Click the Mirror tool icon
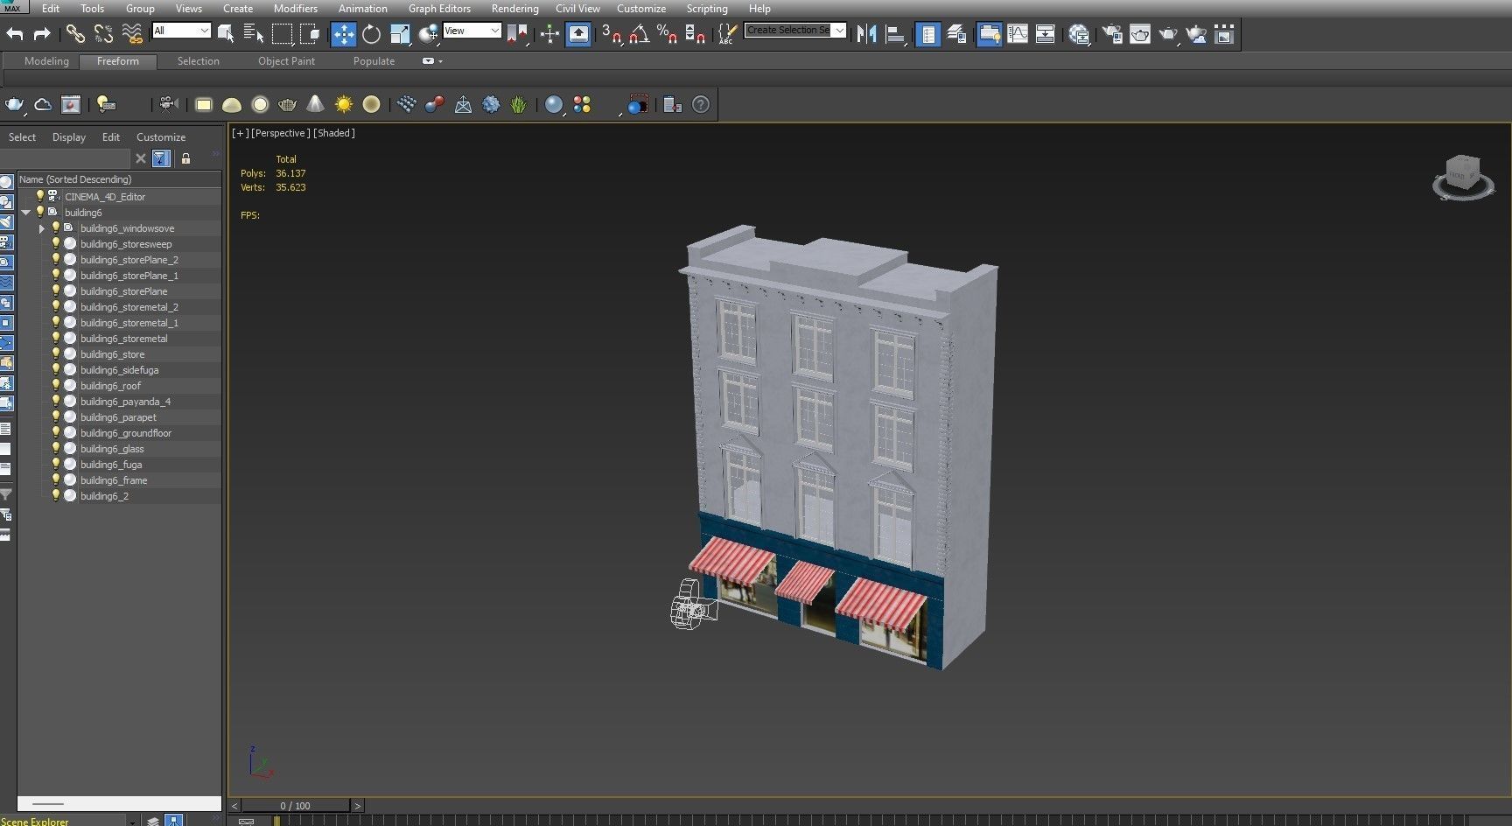The width and height of the screenshot is (1512, 826). (x=867, y=34)
